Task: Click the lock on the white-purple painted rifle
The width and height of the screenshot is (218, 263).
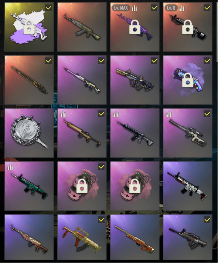Action: [x=29, y=27]
